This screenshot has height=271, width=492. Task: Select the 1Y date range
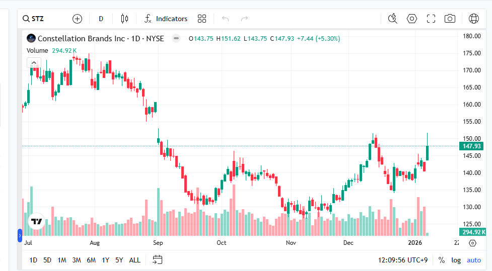tap(105, 260)
